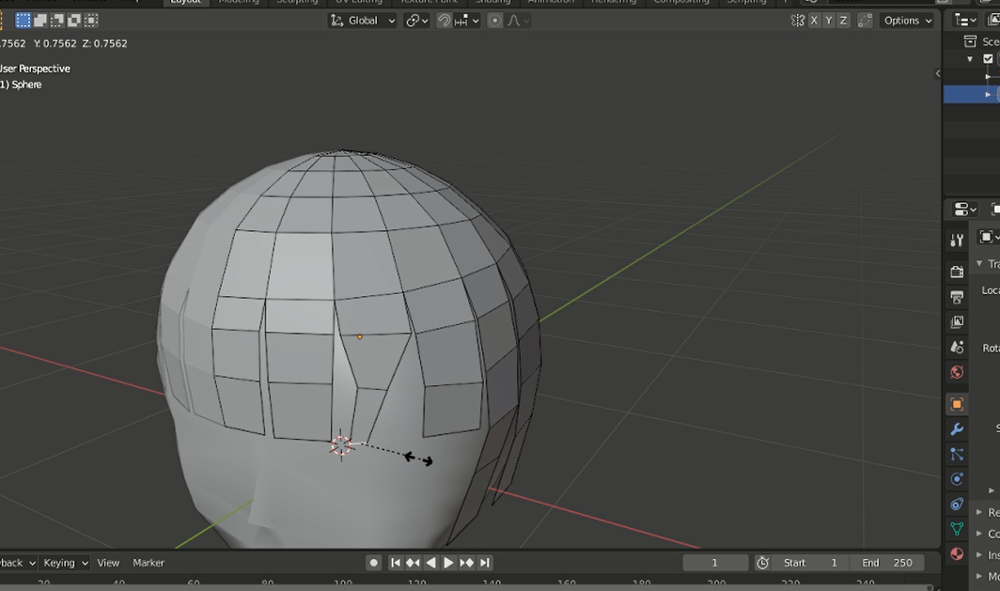Expand the highlighted blue outliner row

(988, 94)
